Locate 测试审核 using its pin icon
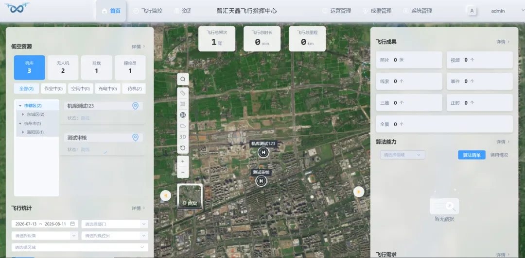Image resolution: width=525 pixels, height=258 pixels. tap(135, 137)
